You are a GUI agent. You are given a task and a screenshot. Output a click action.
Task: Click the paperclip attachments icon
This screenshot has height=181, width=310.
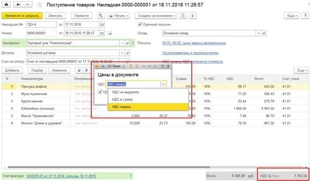tap(194, 15)
